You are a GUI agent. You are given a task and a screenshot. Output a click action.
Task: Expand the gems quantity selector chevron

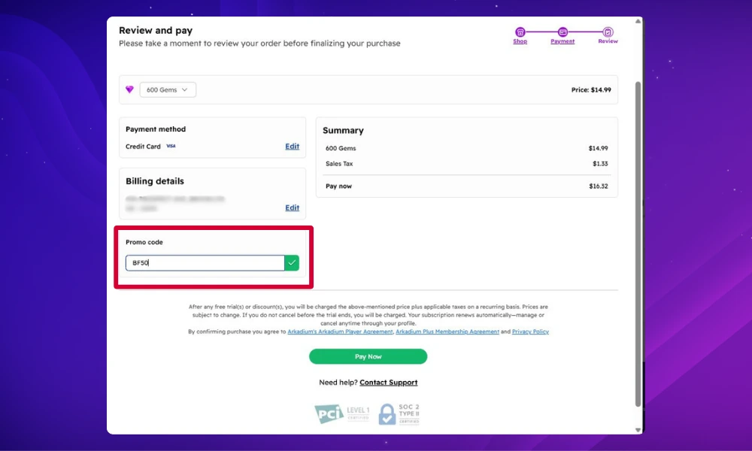coord(186,89)
